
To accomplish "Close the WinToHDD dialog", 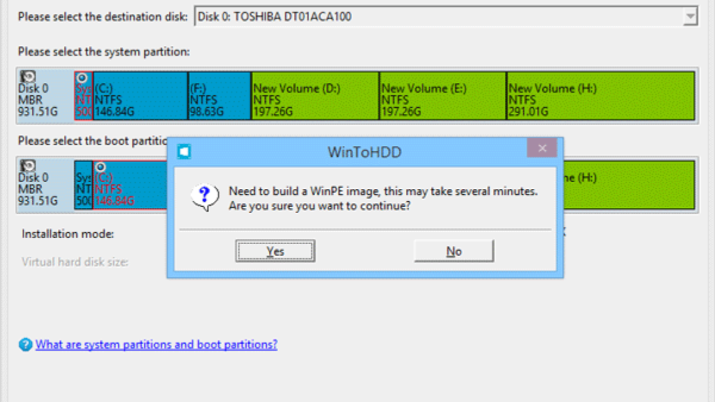I will click(x=542, y=148).
